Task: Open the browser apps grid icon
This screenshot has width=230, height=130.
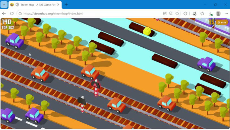Action: (x=165, y=14)
